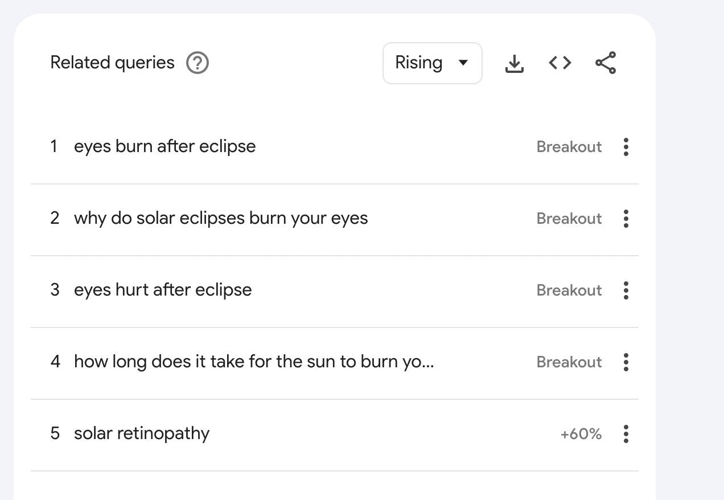Viewport: 724px width, 500px height.
Task: Select the 'eyes hurt after eclipse' query
Action: [x=163, y=290]
